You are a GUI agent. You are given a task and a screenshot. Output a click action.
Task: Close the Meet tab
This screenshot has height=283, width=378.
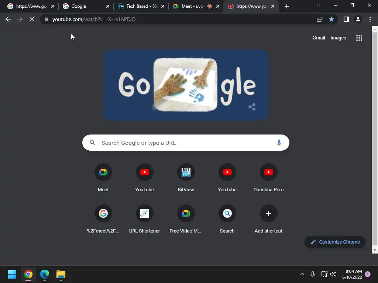(x=218, y=6)
